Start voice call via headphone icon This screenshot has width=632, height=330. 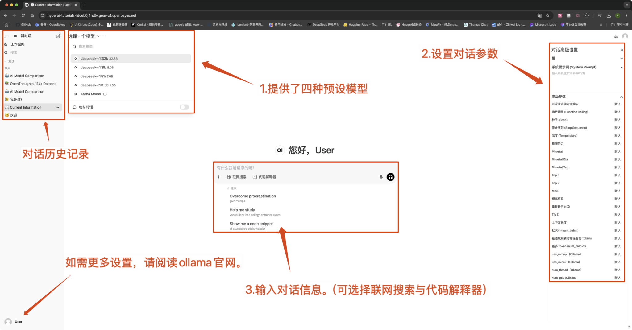click(x=390, y=177)
